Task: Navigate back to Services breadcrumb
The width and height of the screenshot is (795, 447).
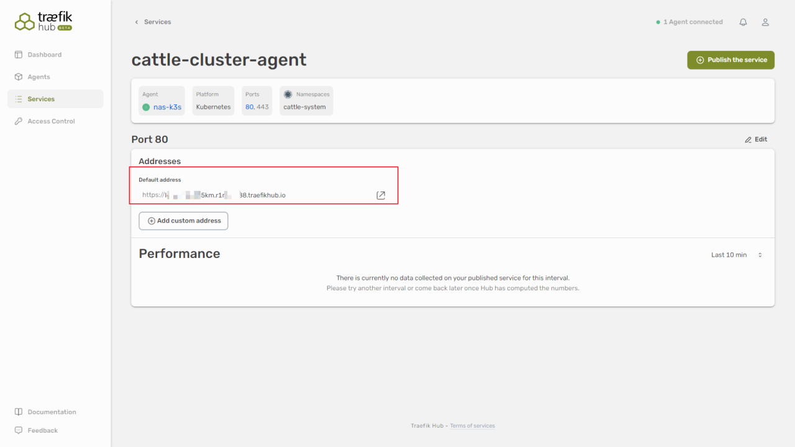Action: (x=157, y=22)
